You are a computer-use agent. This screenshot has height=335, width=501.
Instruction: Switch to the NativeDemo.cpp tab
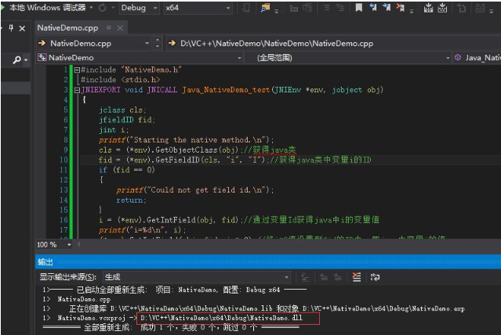[67, 27]
